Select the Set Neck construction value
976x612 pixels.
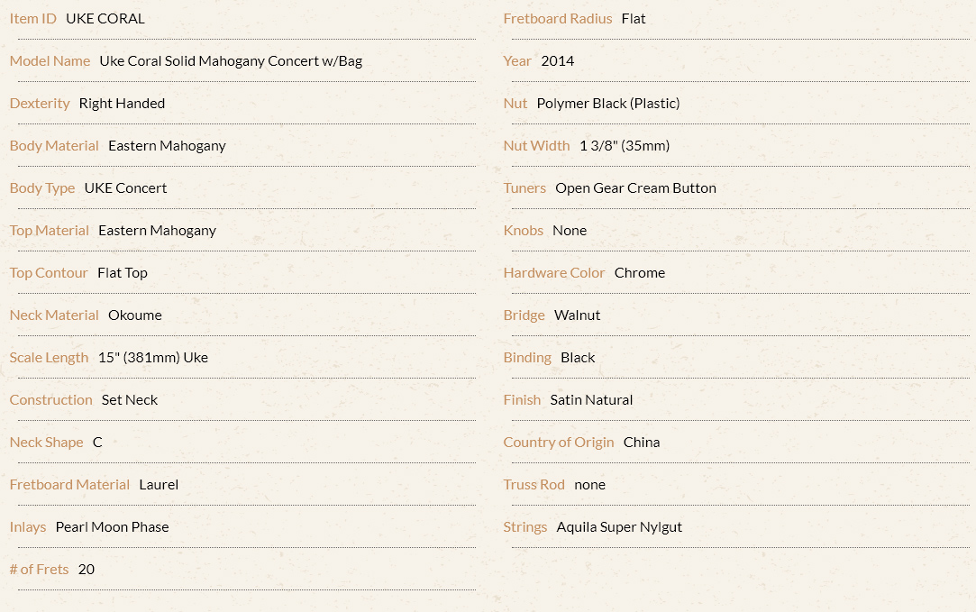(x=130, y=399)
